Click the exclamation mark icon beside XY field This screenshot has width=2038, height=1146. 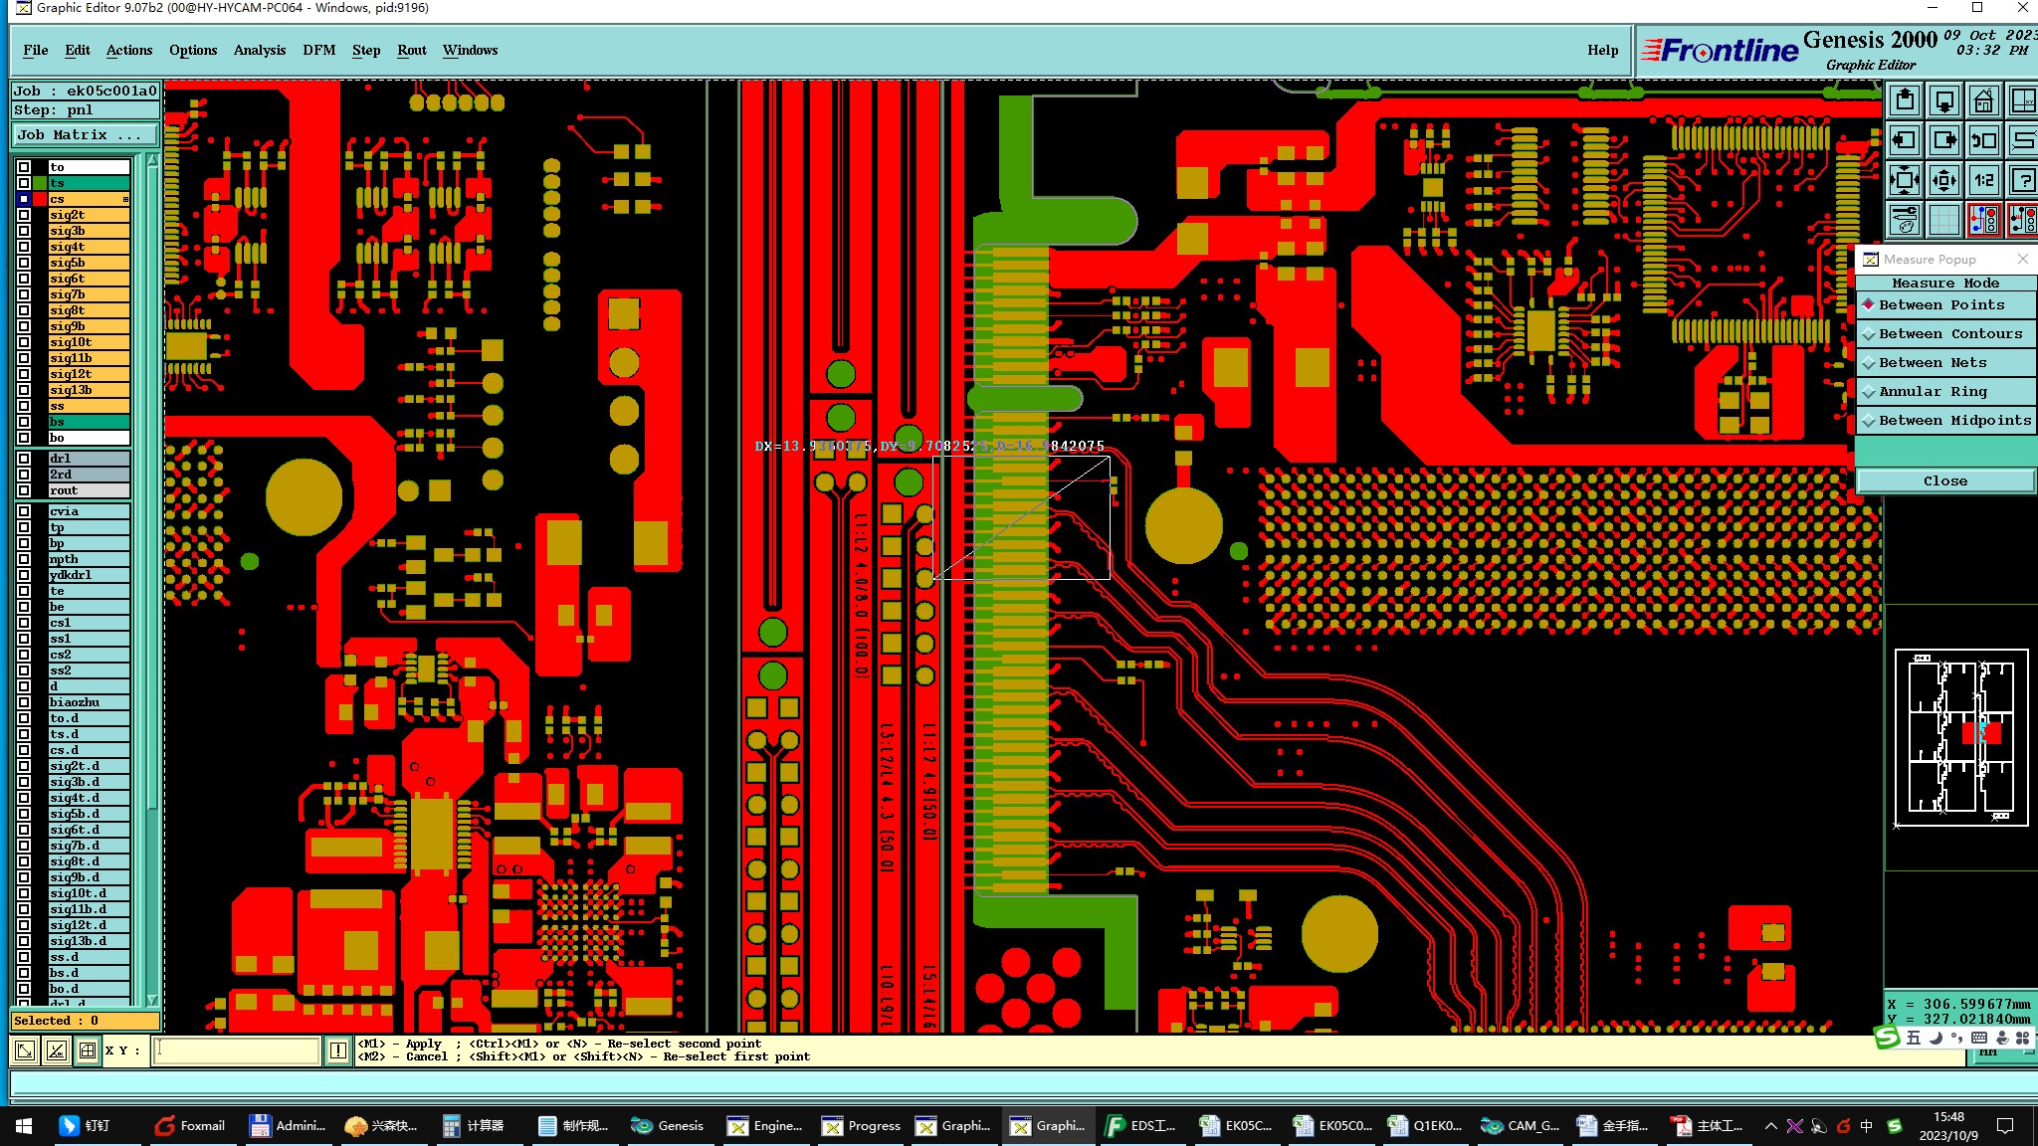click(338, 1050)
